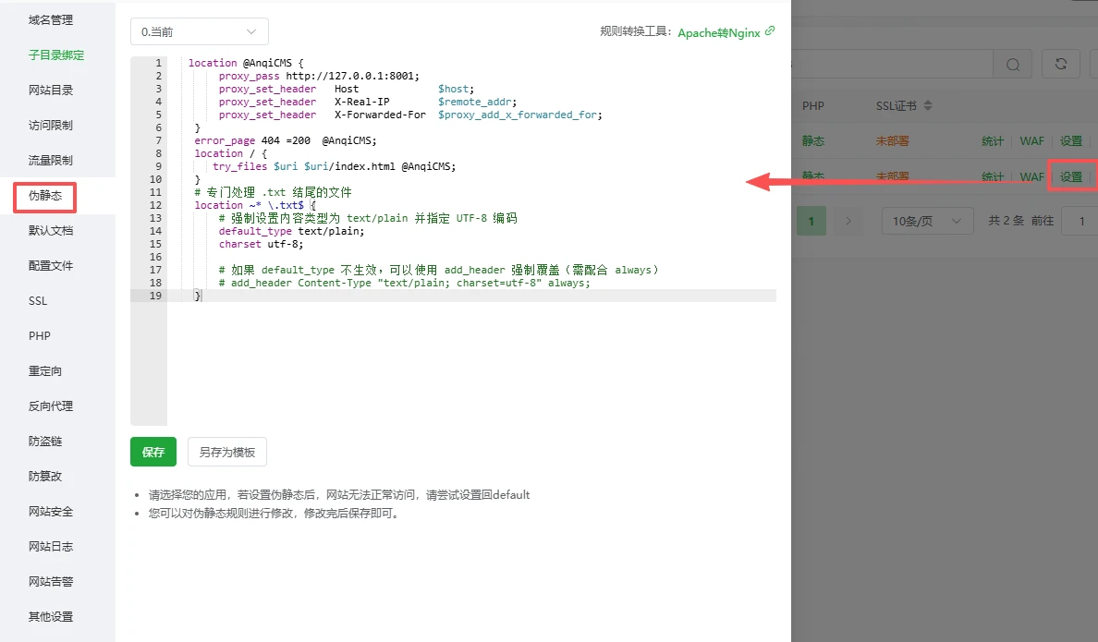Open 网站目录 settings
This screenshot has width=1098, height=642.
click(x=51, y=91)
